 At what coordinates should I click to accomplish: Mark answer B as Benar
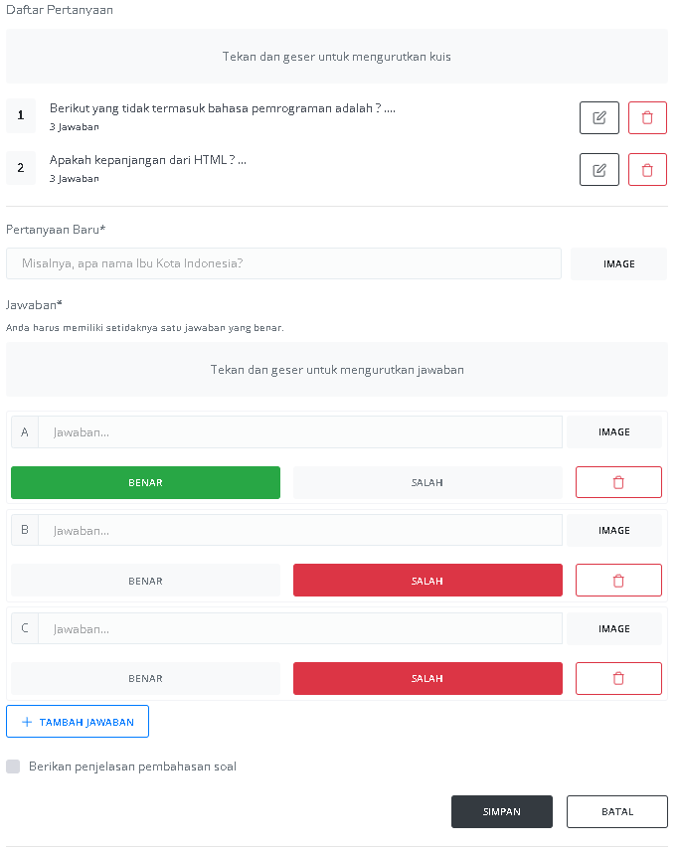[x=145, y=581]
